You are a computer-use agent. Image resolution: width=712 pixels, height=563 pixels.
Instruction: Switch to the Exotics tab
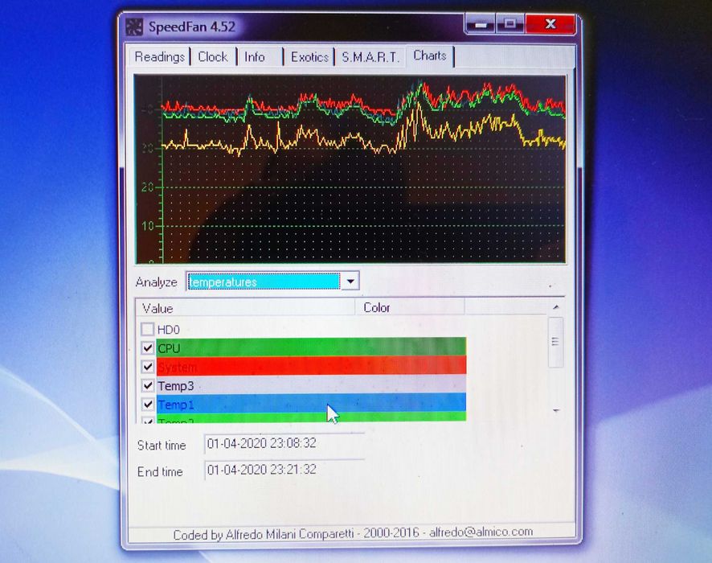click(x=309, y=57)
